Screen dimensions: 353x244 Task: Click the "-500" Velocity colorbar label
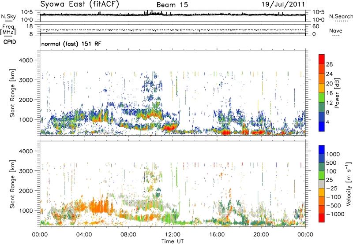pos(334,205)
